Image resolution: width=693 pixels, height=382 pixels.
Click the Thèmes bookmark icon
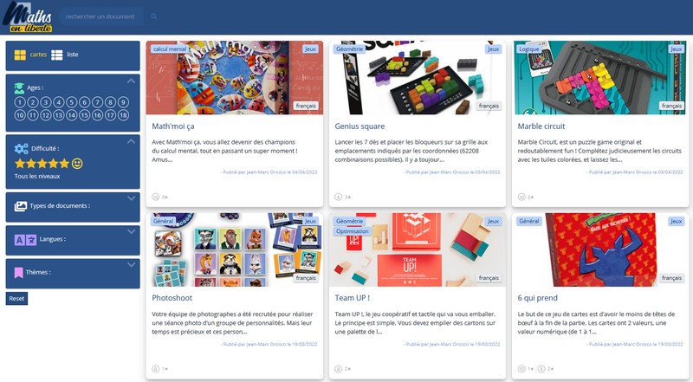(18, 272)
